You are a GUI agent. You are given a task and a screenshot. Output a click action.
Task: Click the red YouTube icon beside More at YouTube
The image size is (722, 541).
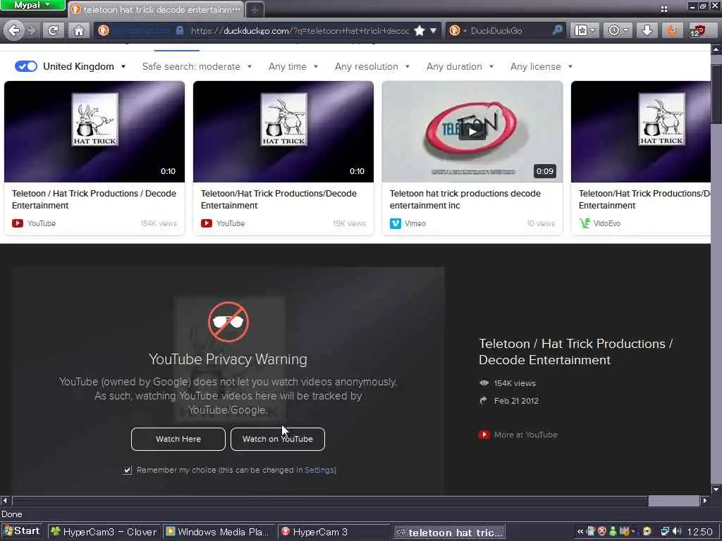click(x=484, y=435)
